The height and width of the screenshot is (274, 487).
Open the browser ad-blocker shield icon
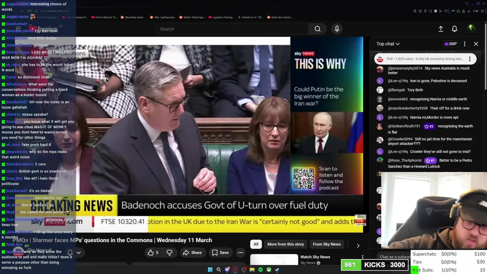coord(436,11)
